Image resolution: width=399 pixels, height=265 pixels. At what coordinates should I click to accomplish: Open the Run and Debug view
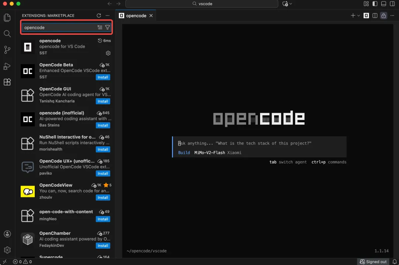(x=7, y=66)
